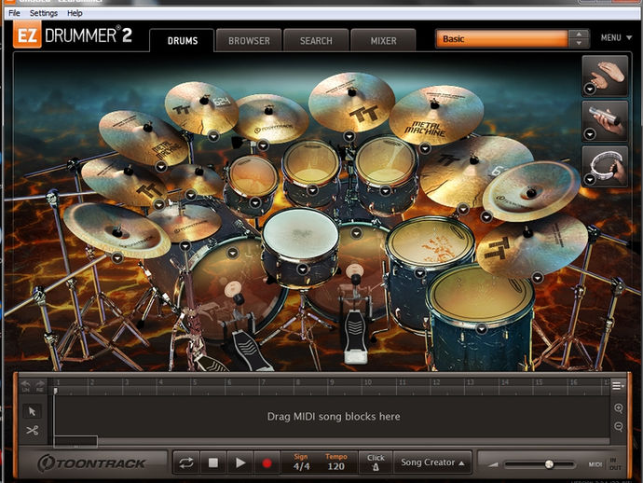
Task: Open right rack tom properties dropdown
Action: [x=385, y=190]
